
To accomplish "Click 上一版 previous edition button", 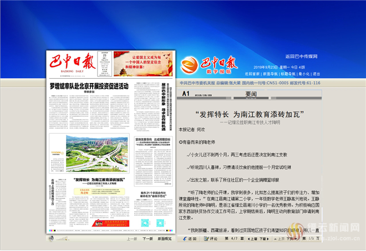I will coord(132,239).
